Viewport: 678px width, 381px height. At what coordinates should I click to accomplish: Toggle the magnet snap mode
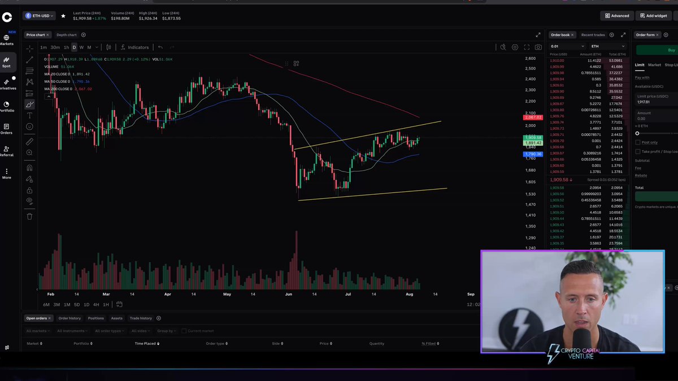[x=29, y=168]
